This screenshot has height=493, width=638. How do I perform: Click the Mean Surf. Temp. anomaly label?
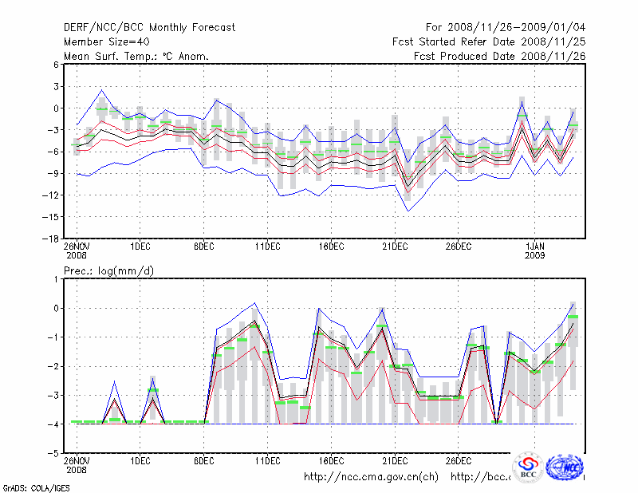pos(136,57)
